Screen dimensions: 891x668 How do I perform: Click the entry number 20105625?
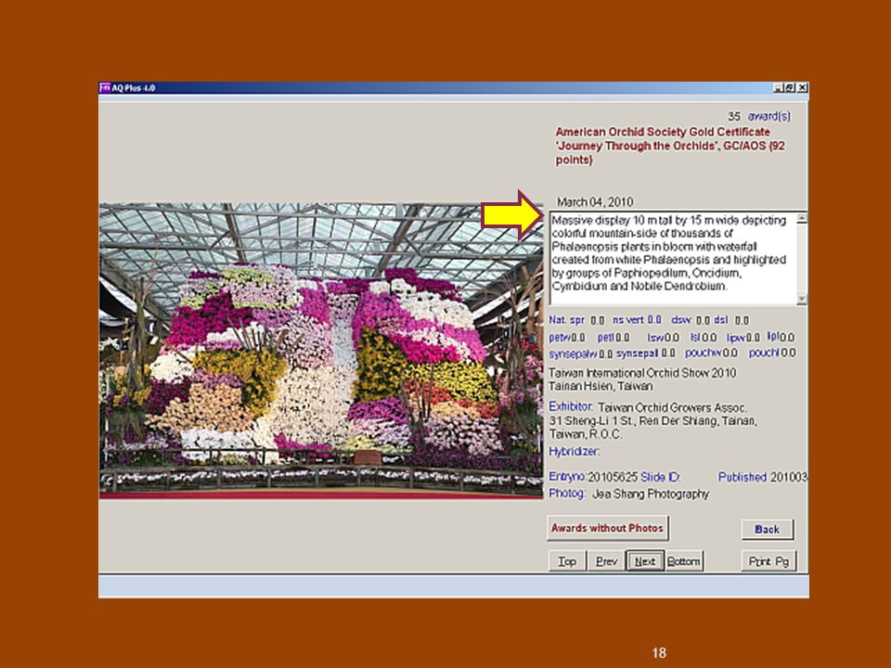pos(613,477)
